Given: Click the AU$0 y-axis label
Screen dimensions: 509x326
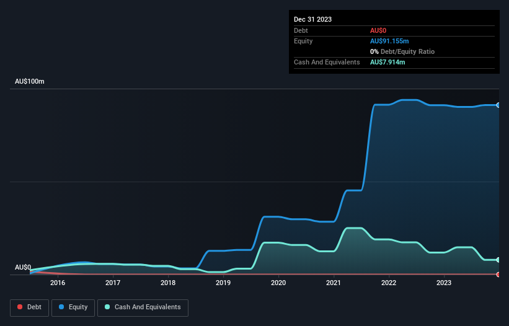Looking at the screenshot, I should 23,267.
